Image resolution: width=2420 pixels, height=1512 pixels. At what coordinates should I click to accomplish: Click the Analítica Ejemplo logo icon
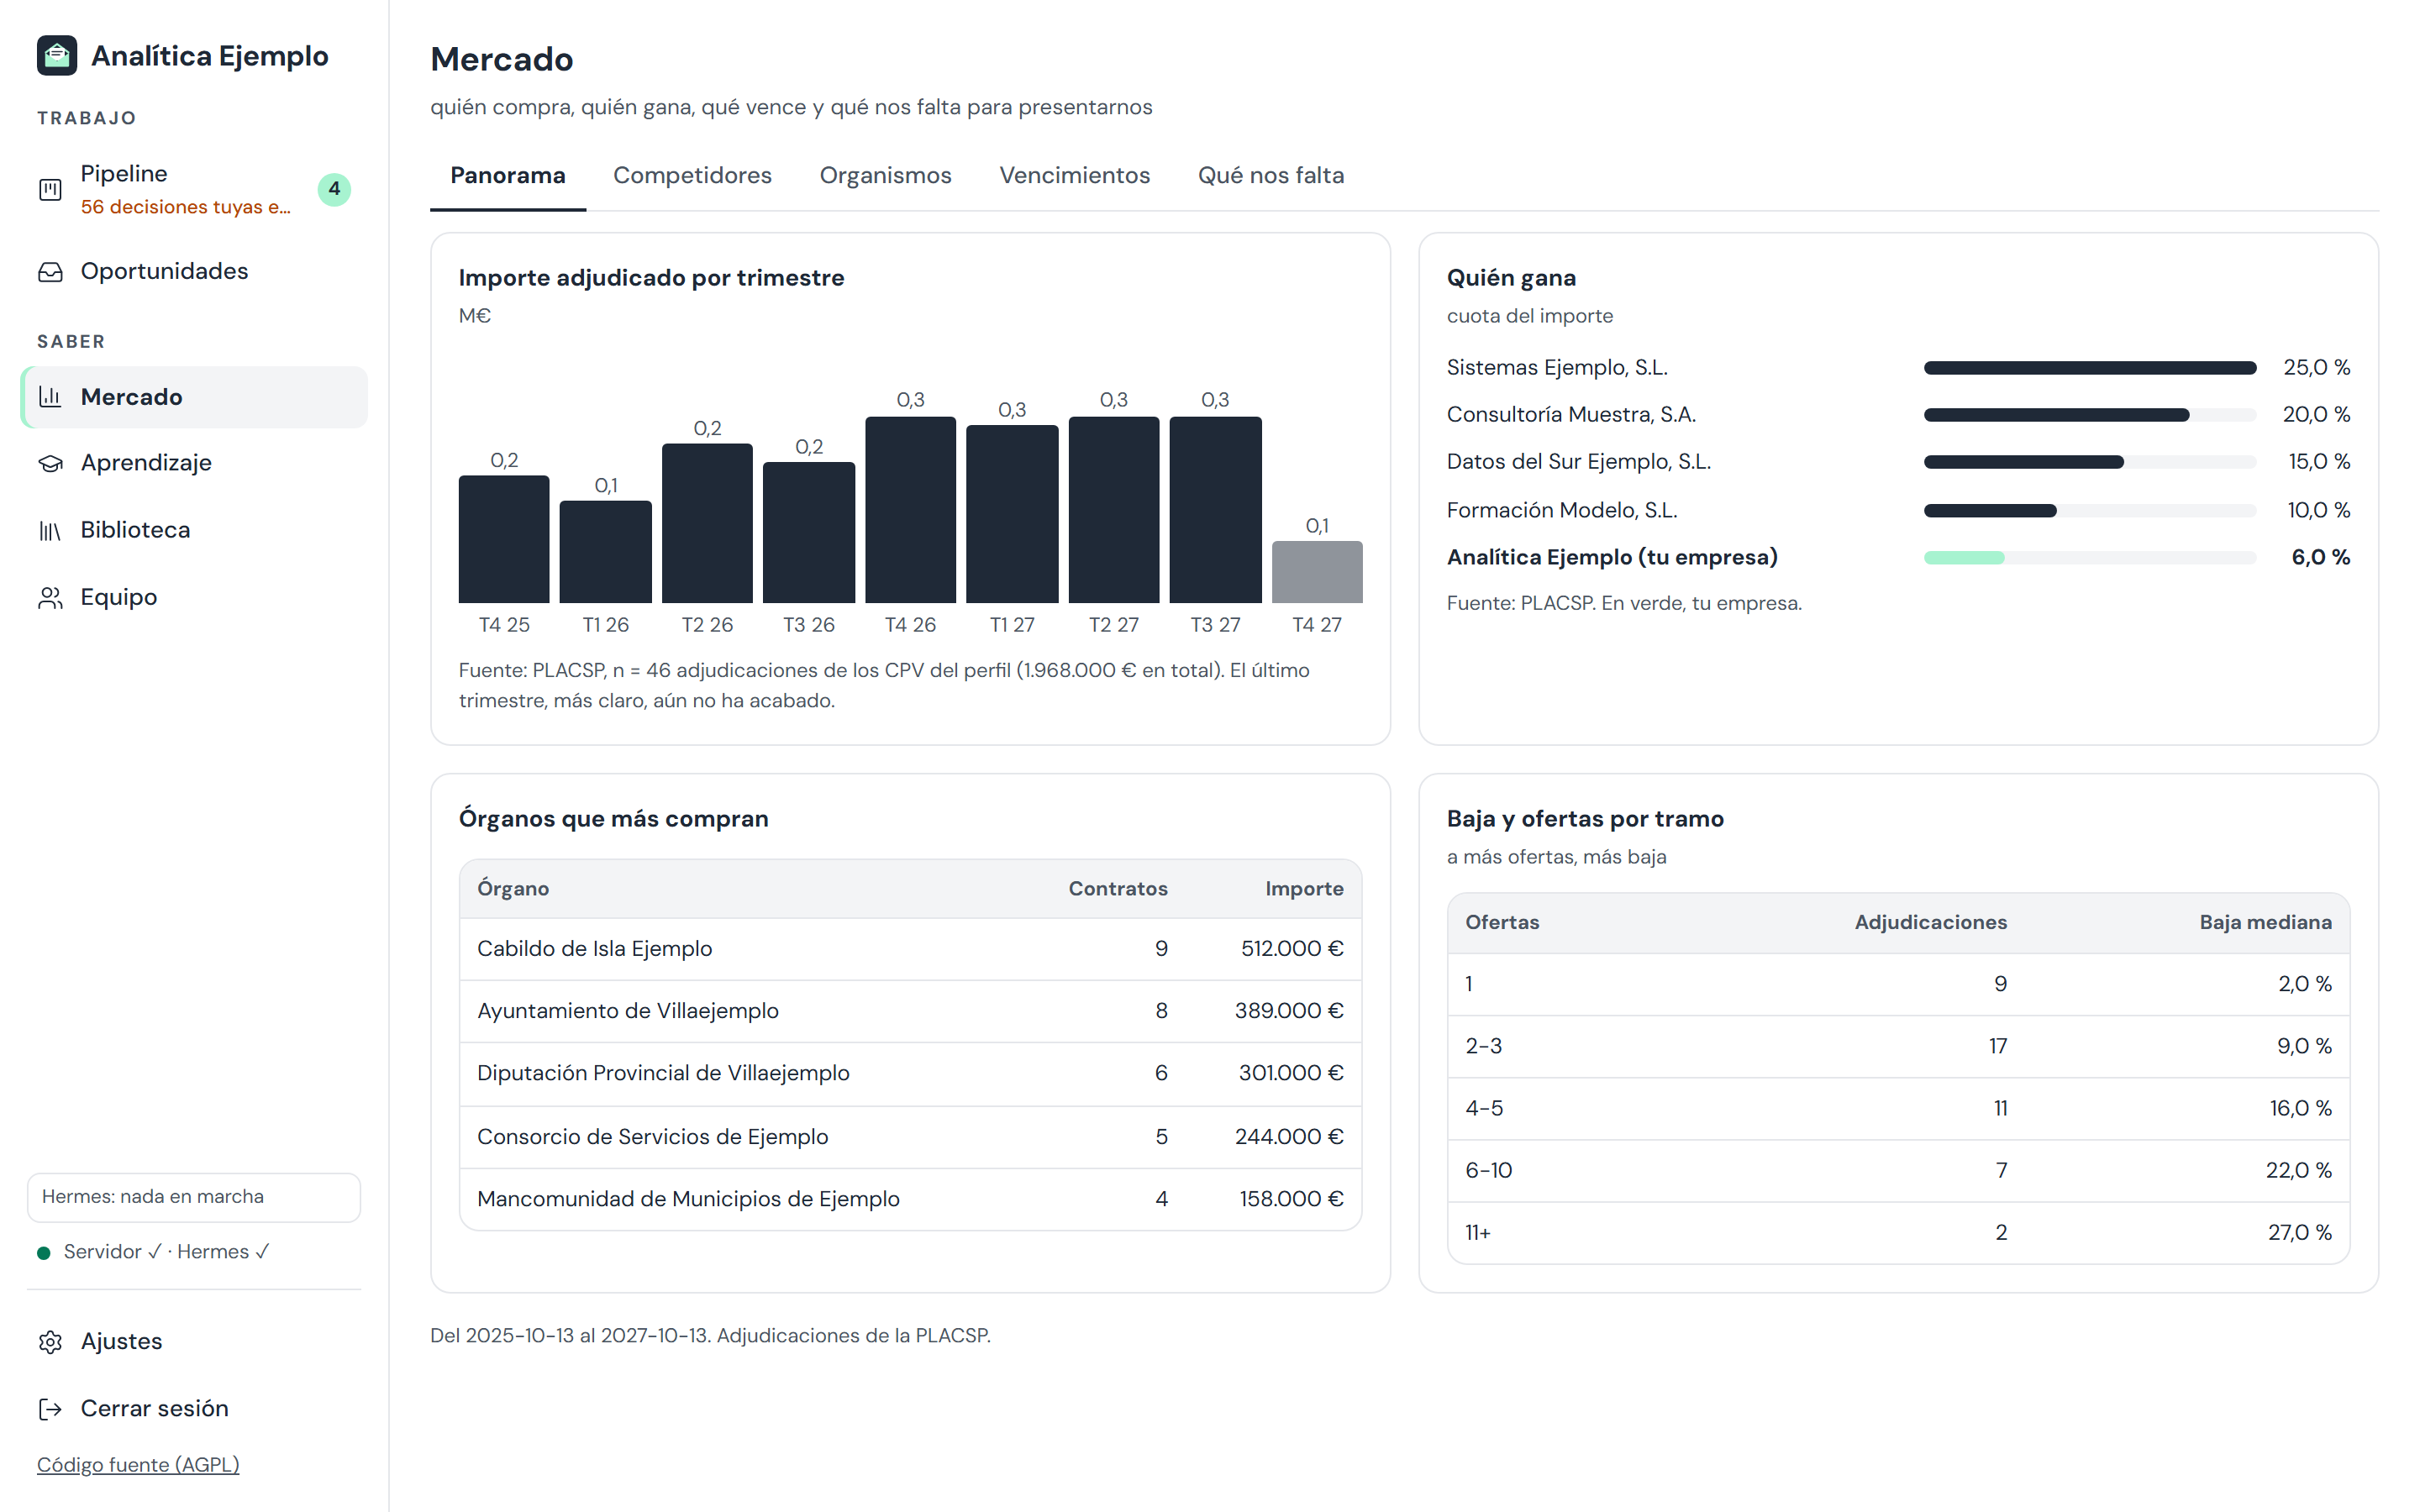click(x=57, y=56)
